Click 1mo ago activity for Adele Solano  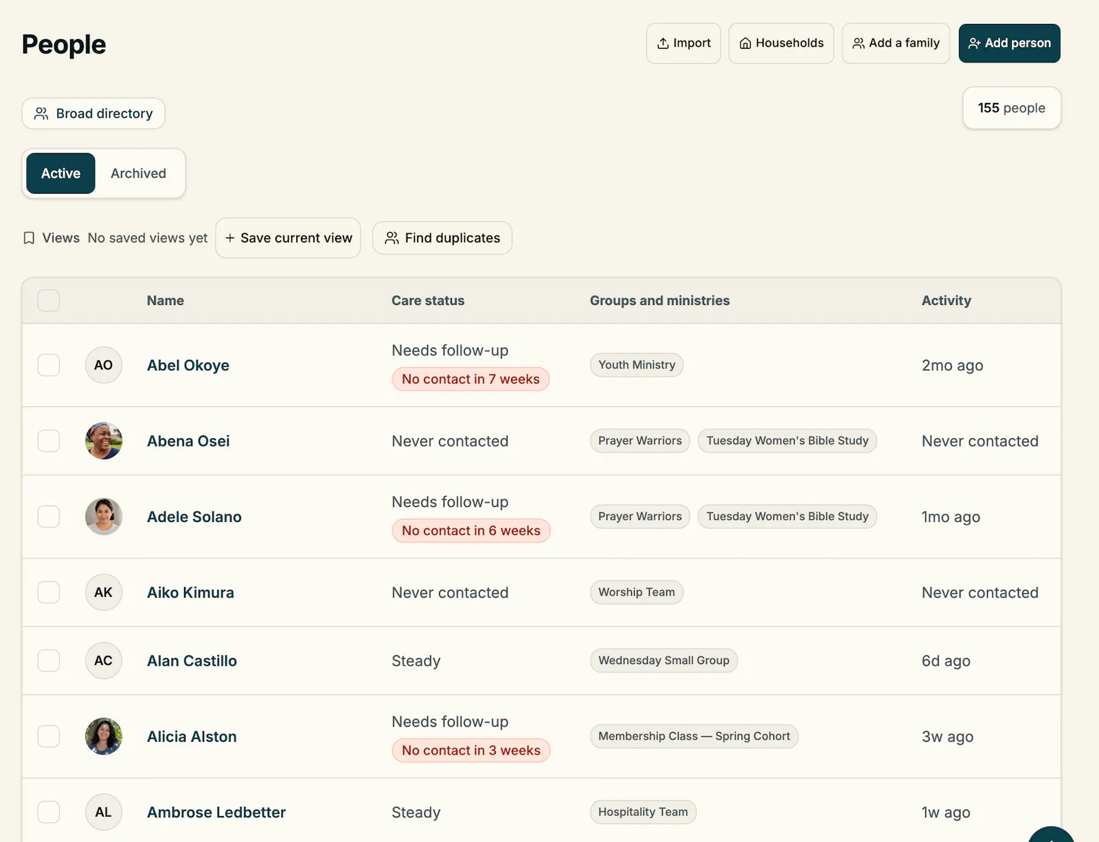coord(951,516)
